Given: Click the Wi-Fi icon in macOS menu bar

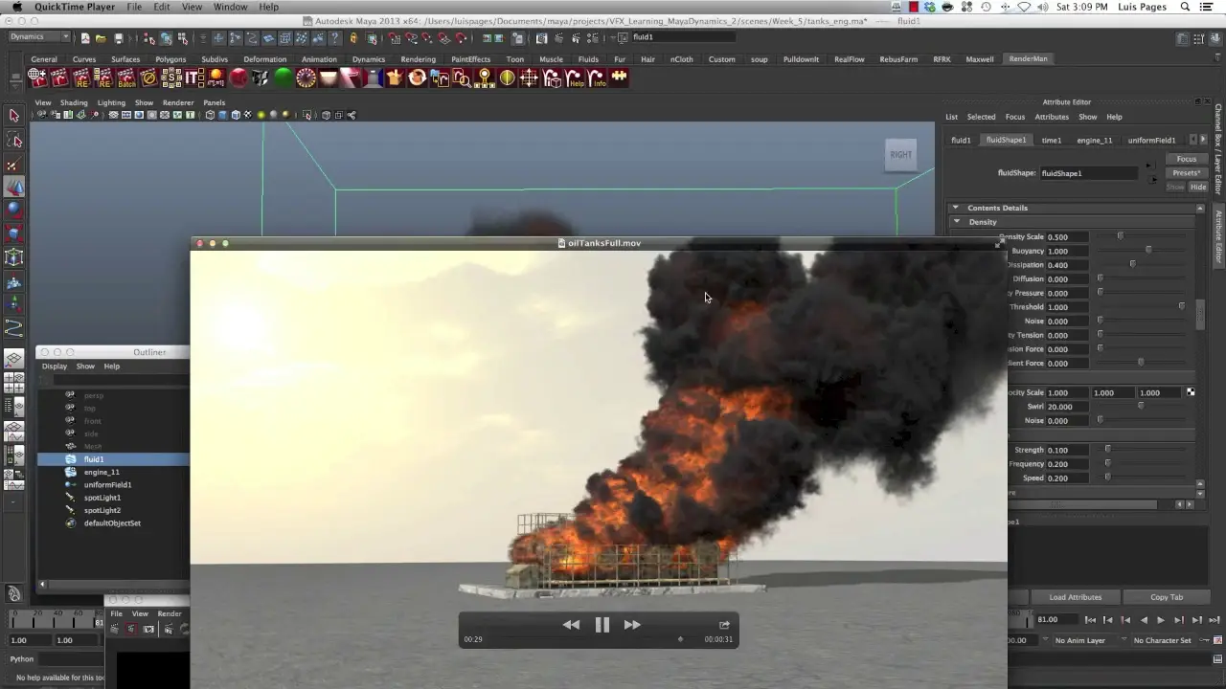Looking at the screenshot, I should click(1024, 7).
